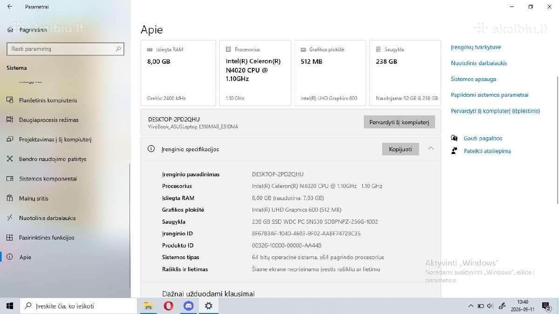Open the Nuotolinis darbalaukis link on the right

click(479, 63)
